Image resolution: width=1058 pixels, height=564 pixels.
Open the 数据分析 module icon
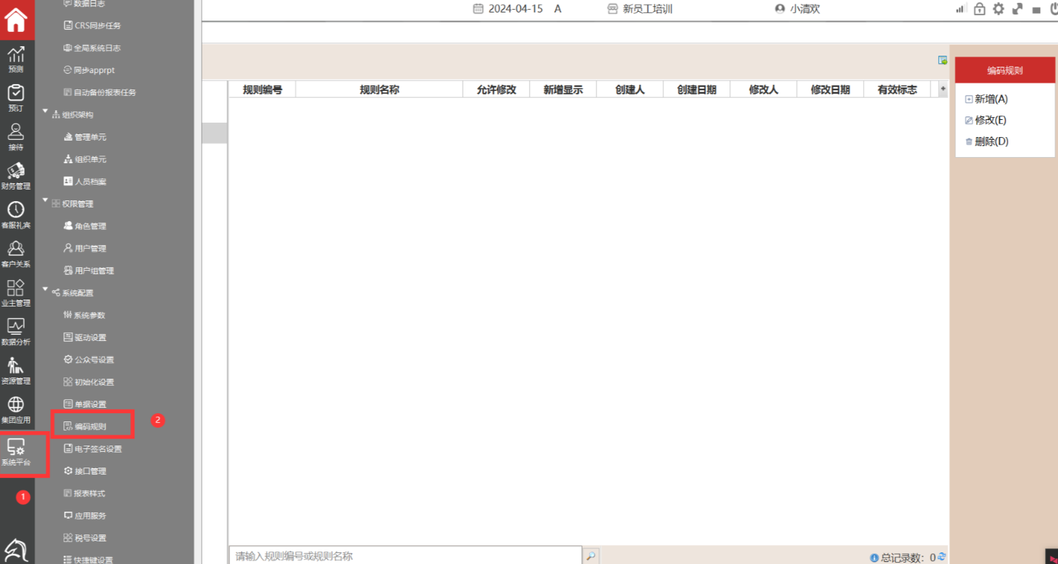pos(16,331)
